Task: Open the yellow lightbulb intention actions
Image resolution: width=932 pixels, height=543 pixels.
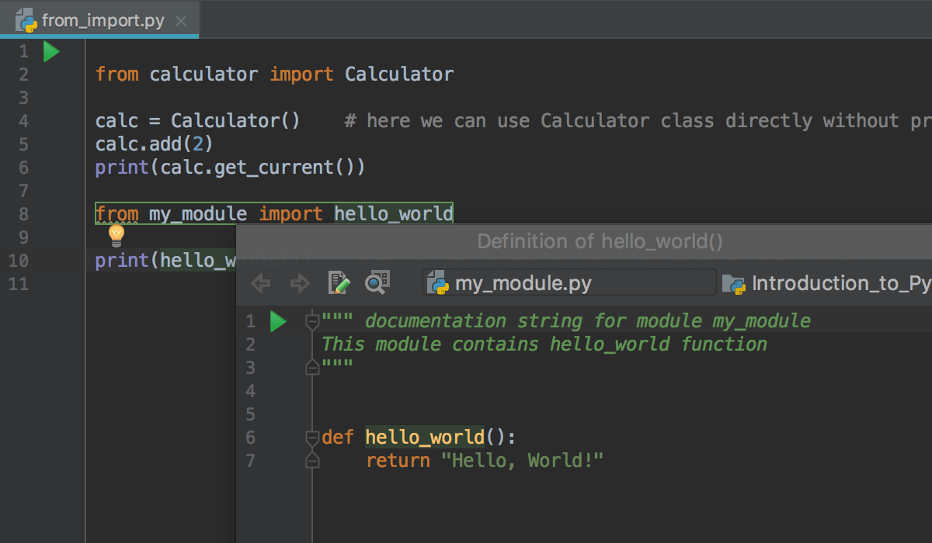Action: coord(116,234)
